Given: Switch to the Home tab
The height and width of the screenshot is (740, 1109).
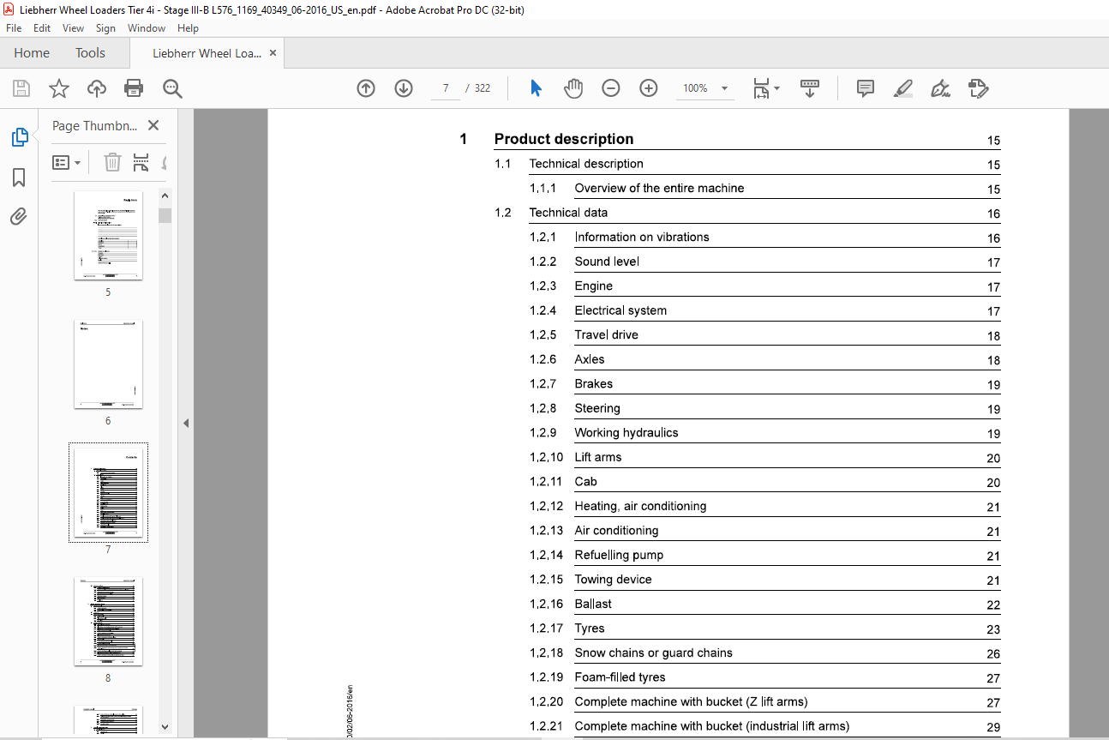Looking at the screenshot, I should coord(32,52).
